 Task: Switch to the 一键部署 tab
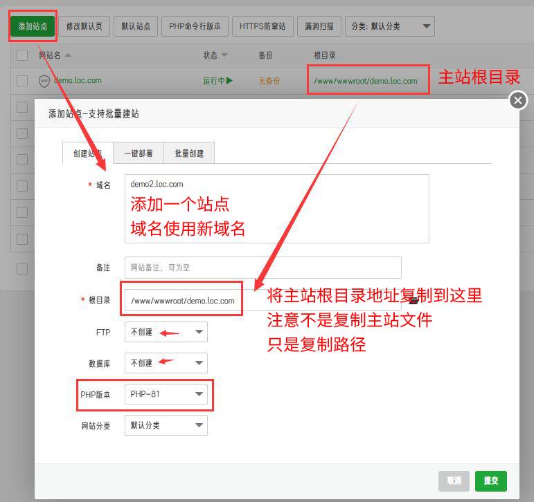point(139,153)
